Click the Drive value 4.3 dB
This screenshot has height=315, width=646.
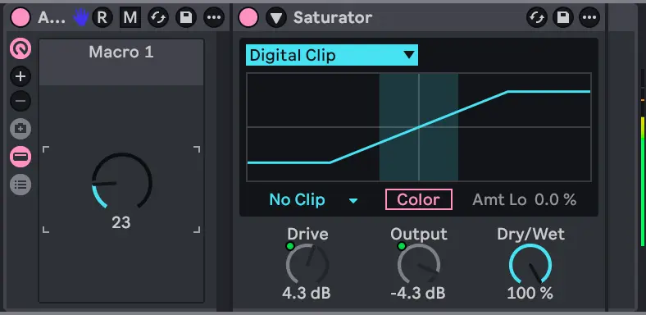tap(306, 293)
